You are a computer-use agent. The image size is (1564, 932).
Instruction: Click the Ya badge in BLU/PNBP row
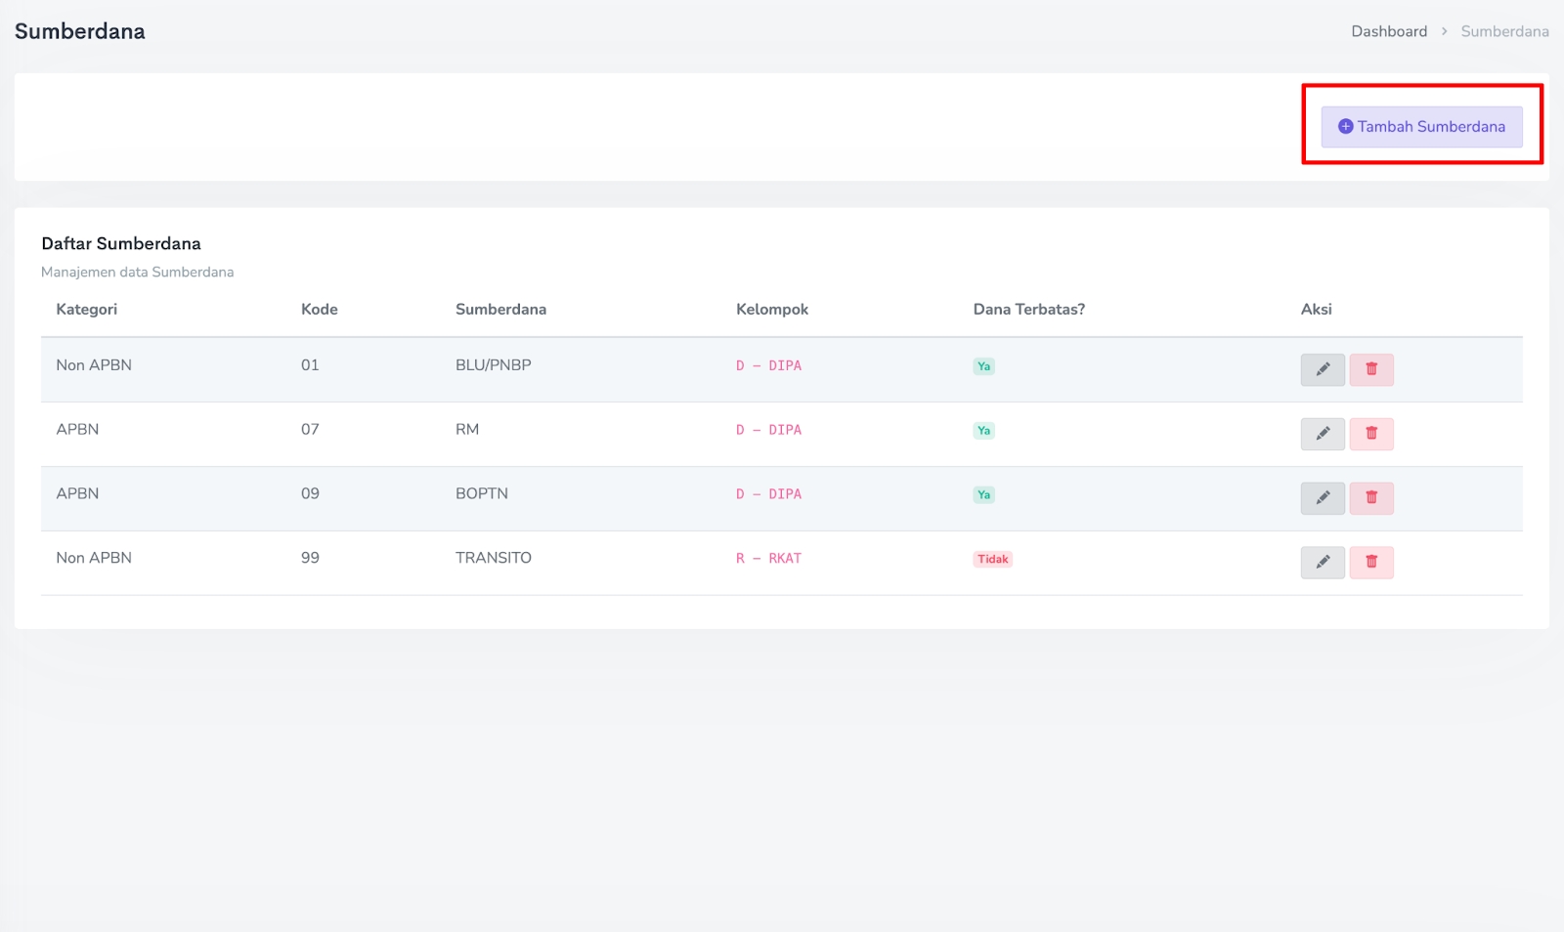[983, 366]
